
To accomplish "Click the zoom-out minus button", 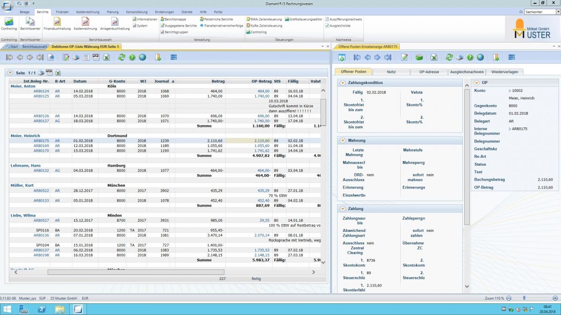I will (x=509, y=298).
